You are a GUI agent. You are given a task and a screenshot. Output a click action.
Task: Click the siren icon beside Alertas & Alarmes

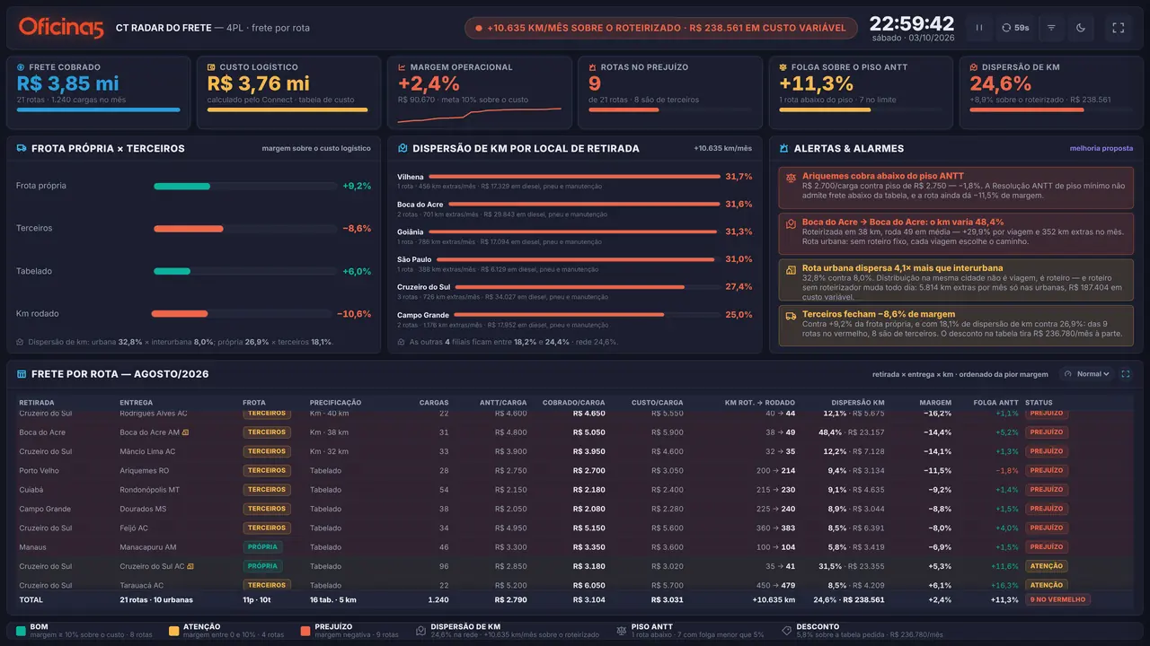784,148
